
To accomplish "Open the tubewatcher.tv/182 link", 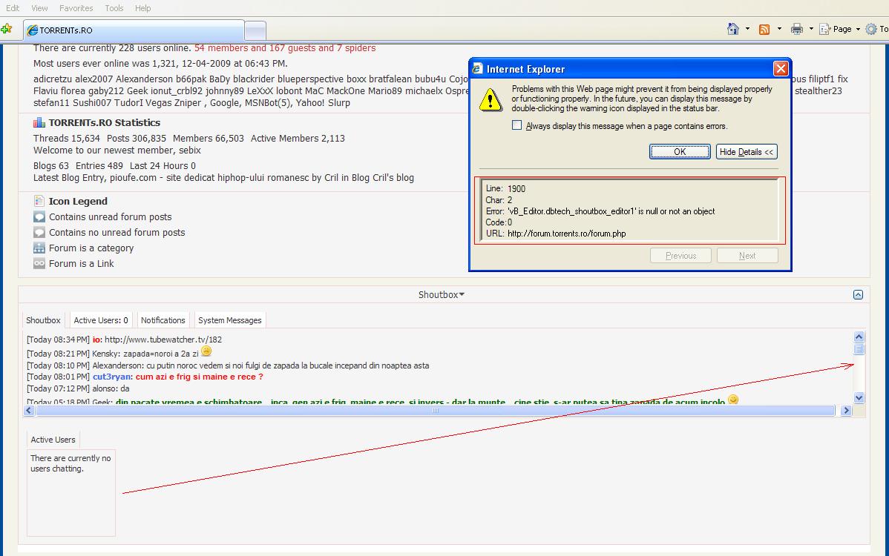I will coord(163,340).
